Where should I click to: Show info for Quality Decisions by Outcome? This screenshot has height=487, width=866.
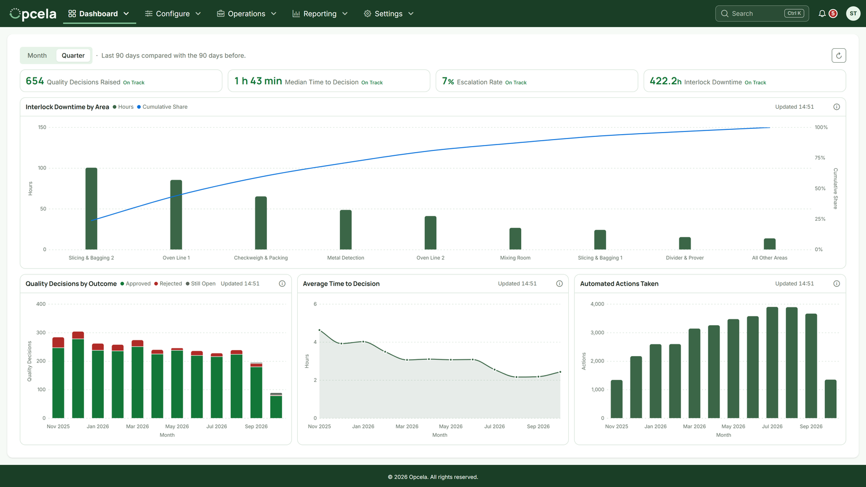282,284
